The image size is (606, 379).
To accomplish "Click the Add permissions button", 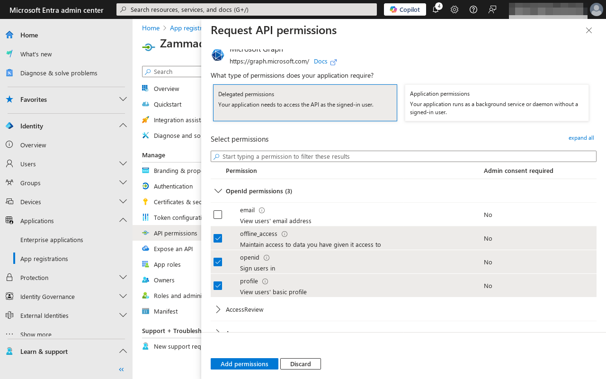I will [244, 364].
